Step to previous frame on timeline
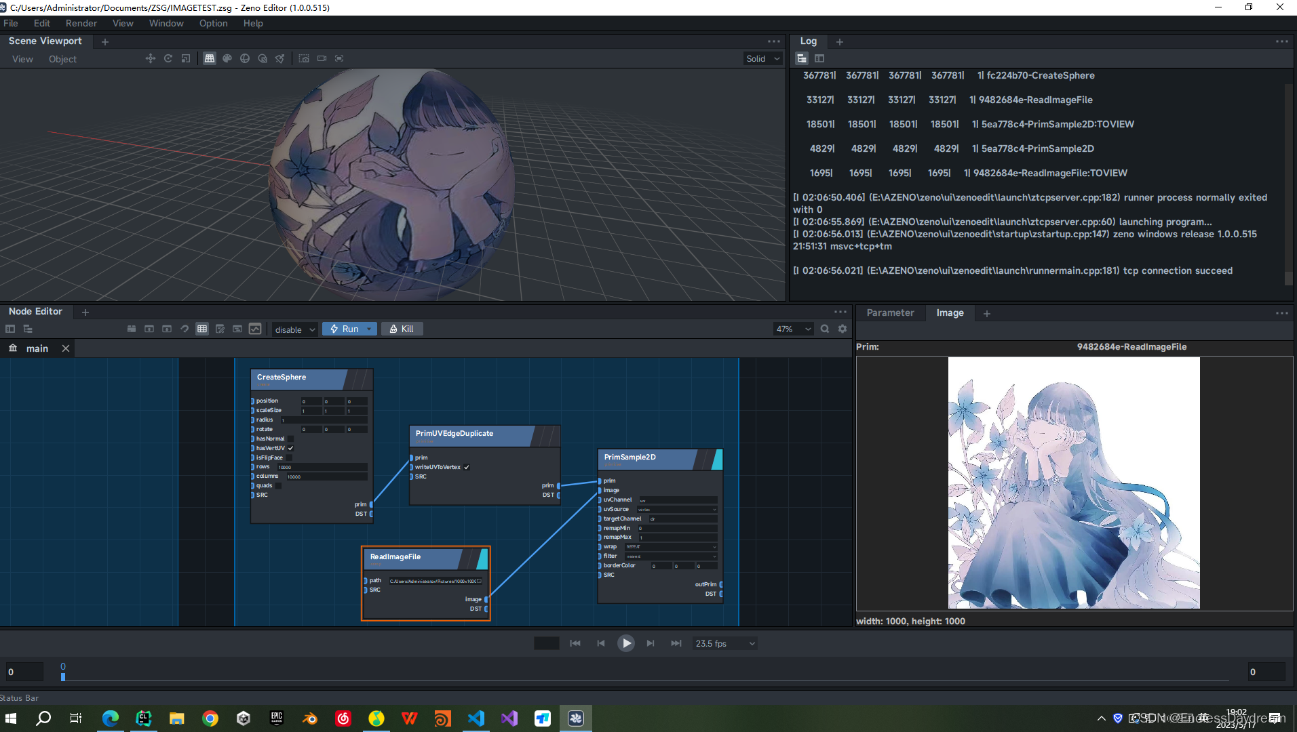 click(601, 643)
